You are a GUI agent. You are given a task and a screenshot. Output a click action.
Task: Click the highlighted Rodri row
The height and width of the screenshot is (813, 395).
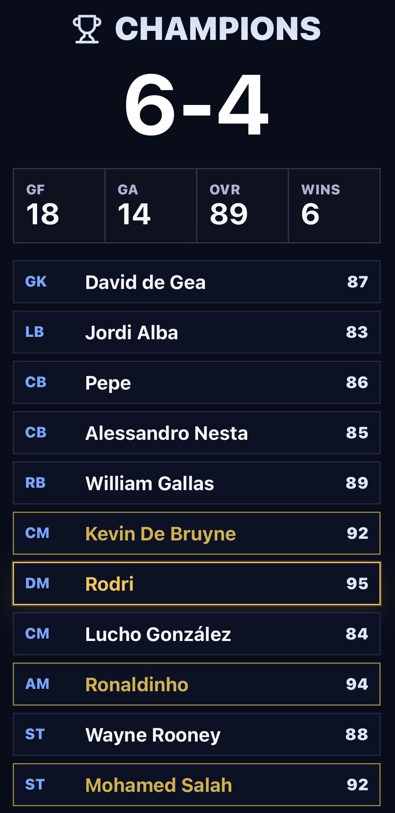[x=197, y=584]
